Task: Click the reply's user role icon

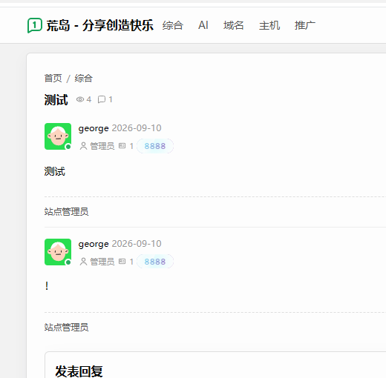Action: click(x=83, y=262)
